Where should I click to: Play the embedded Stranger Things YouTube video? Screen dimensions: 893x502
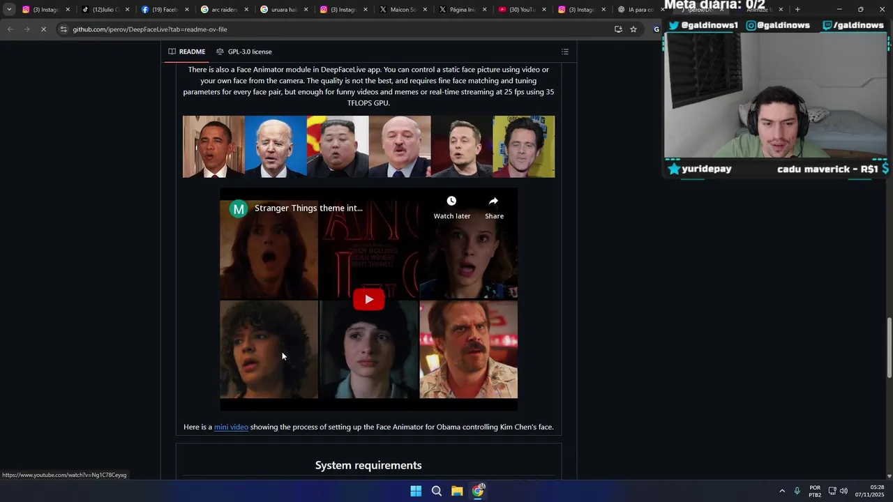(368, 300)
